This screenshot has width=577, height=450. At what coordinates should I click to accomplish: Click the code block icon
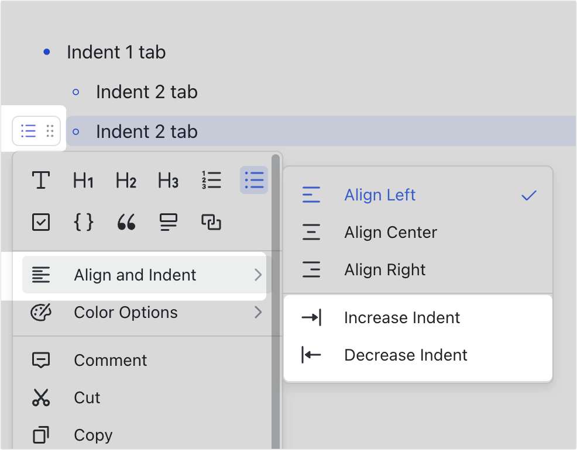point(84,222)
